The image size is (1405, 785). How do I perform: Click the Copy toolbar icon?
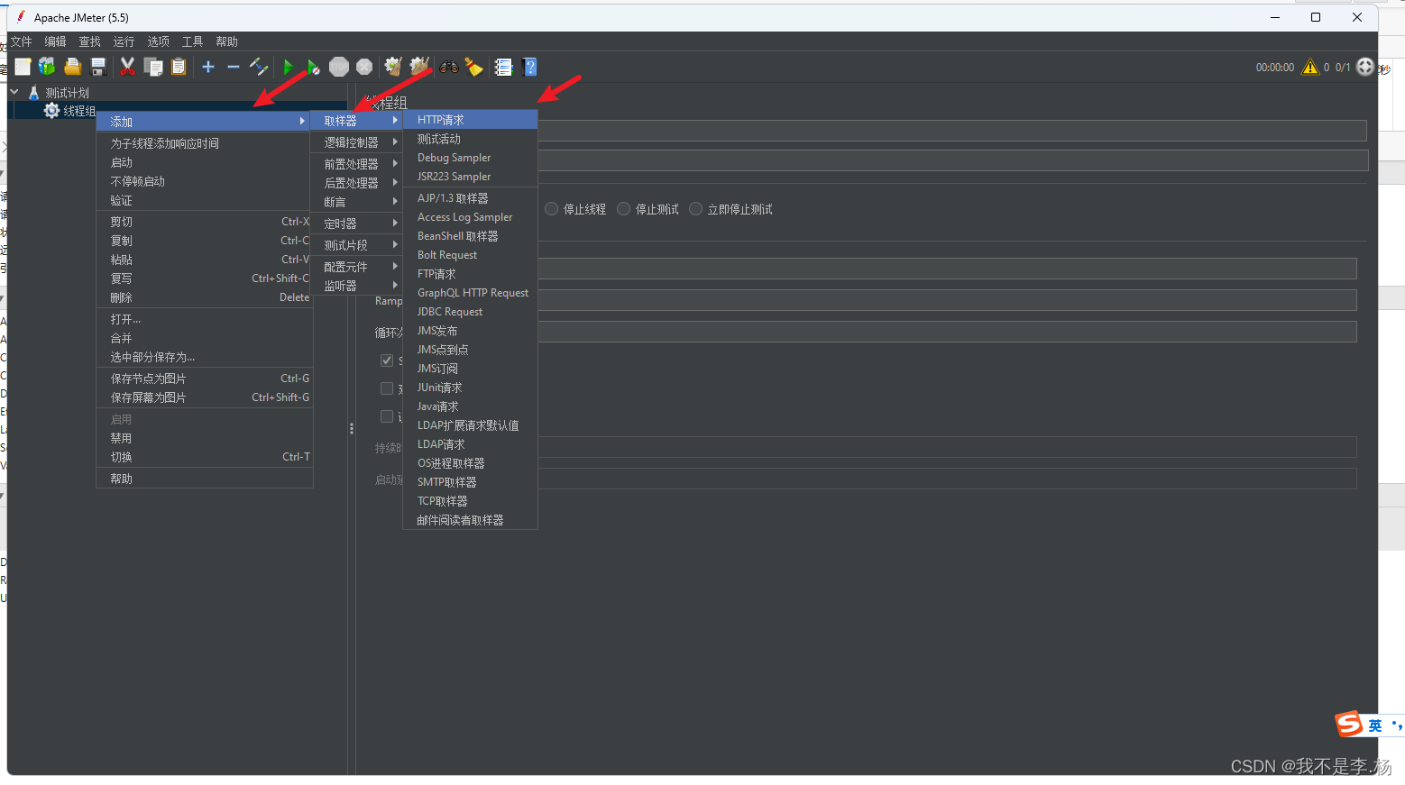[x=153, y=67]
